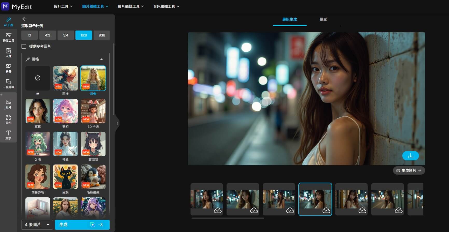Screen dimensions: 449x232
Task: Open the 一般編輯 sidebar icon
Action: click(x=8, y=84)
